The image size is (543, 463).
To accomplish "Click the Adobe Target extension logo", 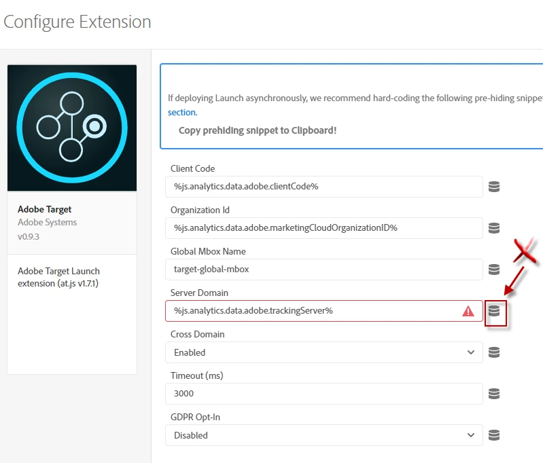I will [72, 128].
